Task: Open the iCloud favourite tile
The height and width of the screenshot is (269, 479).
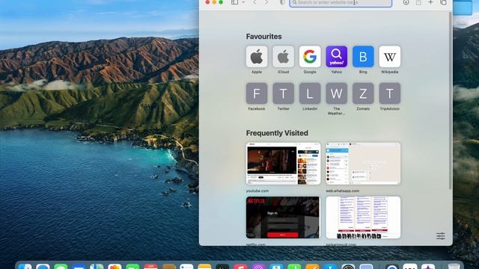Action: coord(283,57)
